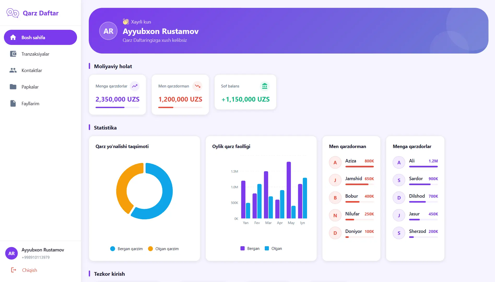
Task: Click the bank icon on Sof balans card
Action: click(x=264, y=86)
